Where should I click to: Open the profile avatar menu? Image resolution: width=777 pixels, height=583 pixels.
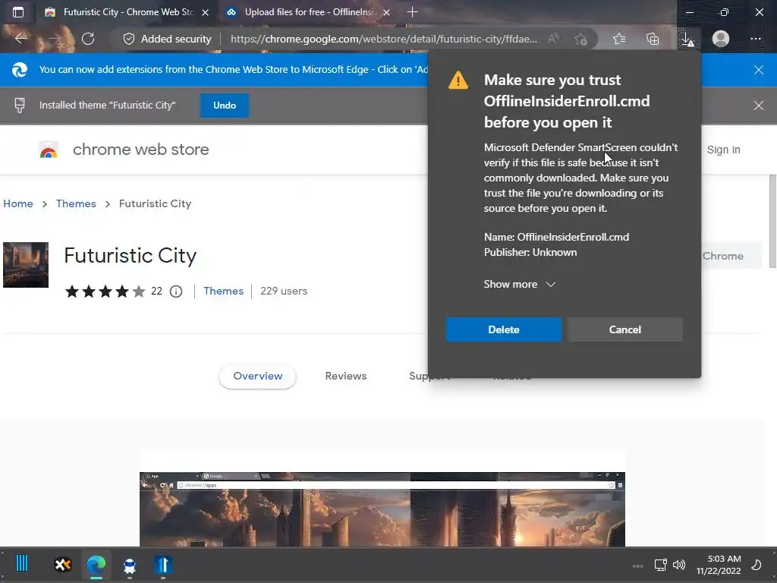point(721,39)
